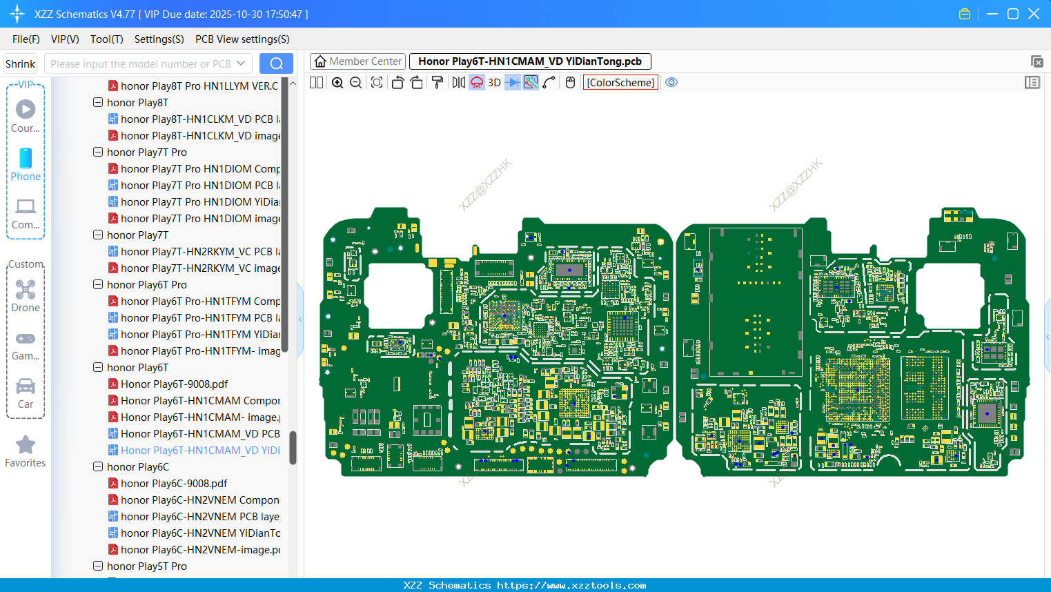This screenshot has height=592, width=1051.
Task: Open the ColorScheme selector
Action: click(620, 83)
